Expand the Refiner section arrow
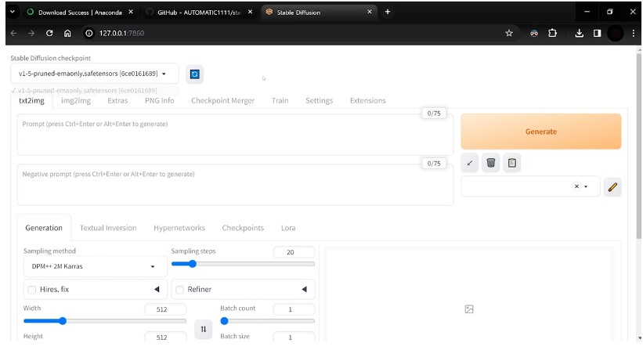643x361 pixels. coord(305,289)
